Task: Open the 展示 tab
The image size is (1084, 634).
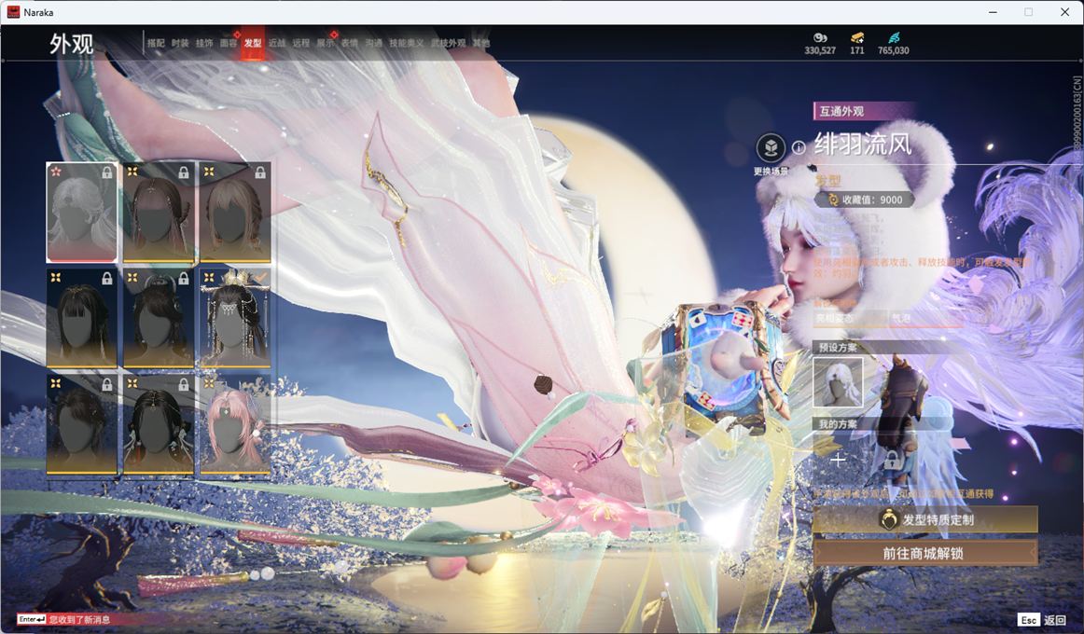Action: pos(326,43)
